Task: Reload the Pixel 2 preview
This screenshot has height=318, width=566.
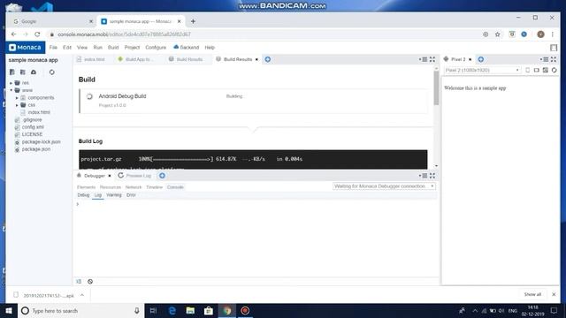Action: [x=555, y=70]
